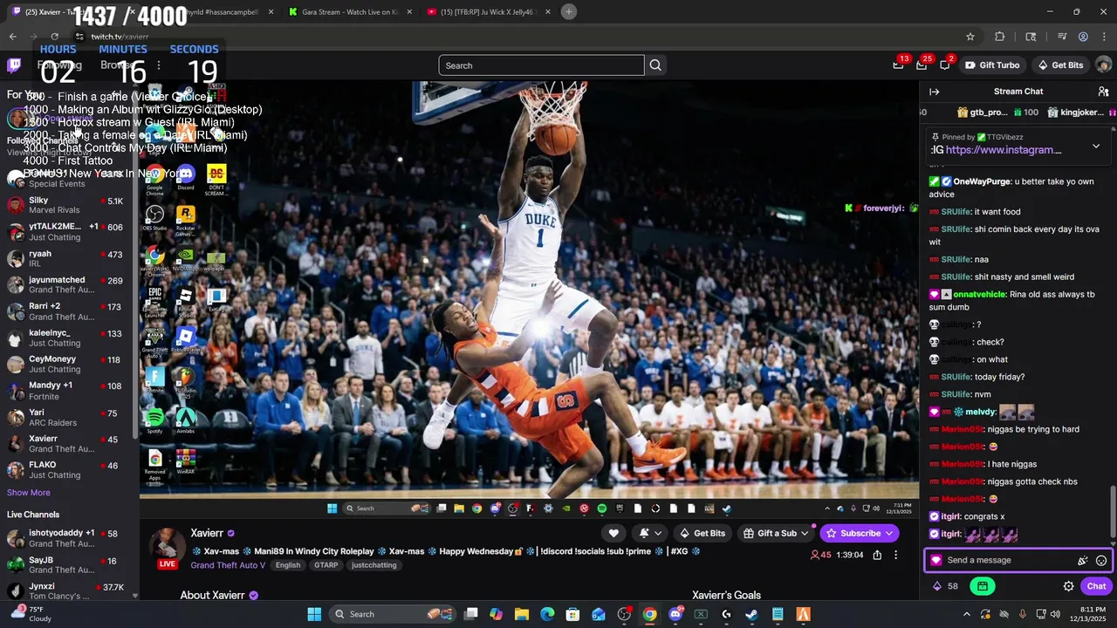Viewport: 1117px width, 628px height.
Task: Click the search magnifier button
Action: click(655, 65)
